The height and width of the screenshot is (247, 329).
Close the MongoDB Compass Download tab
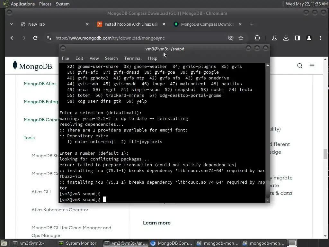240,24
